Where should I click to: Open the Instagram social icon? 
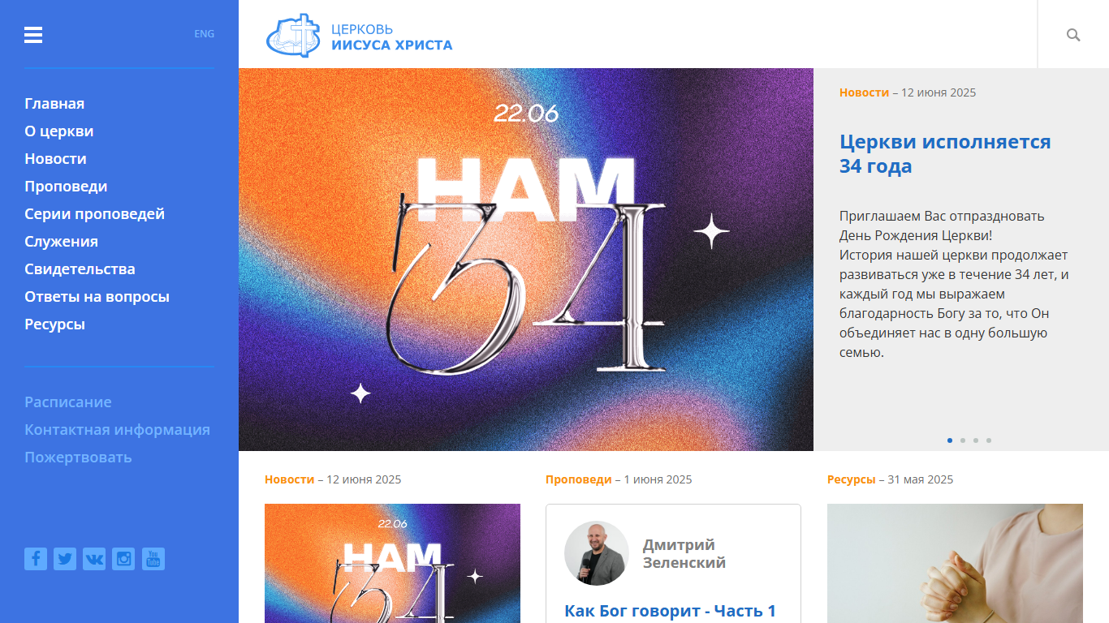[x=123, y=559]
